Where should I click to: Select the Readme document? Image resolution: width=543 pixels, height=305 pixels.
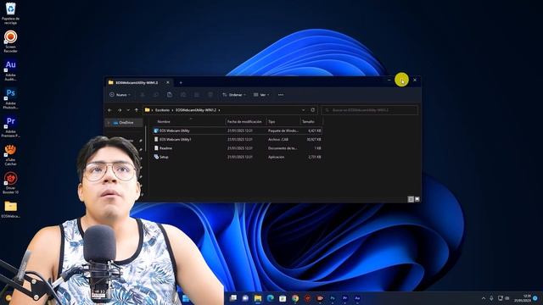pos(238,148)
